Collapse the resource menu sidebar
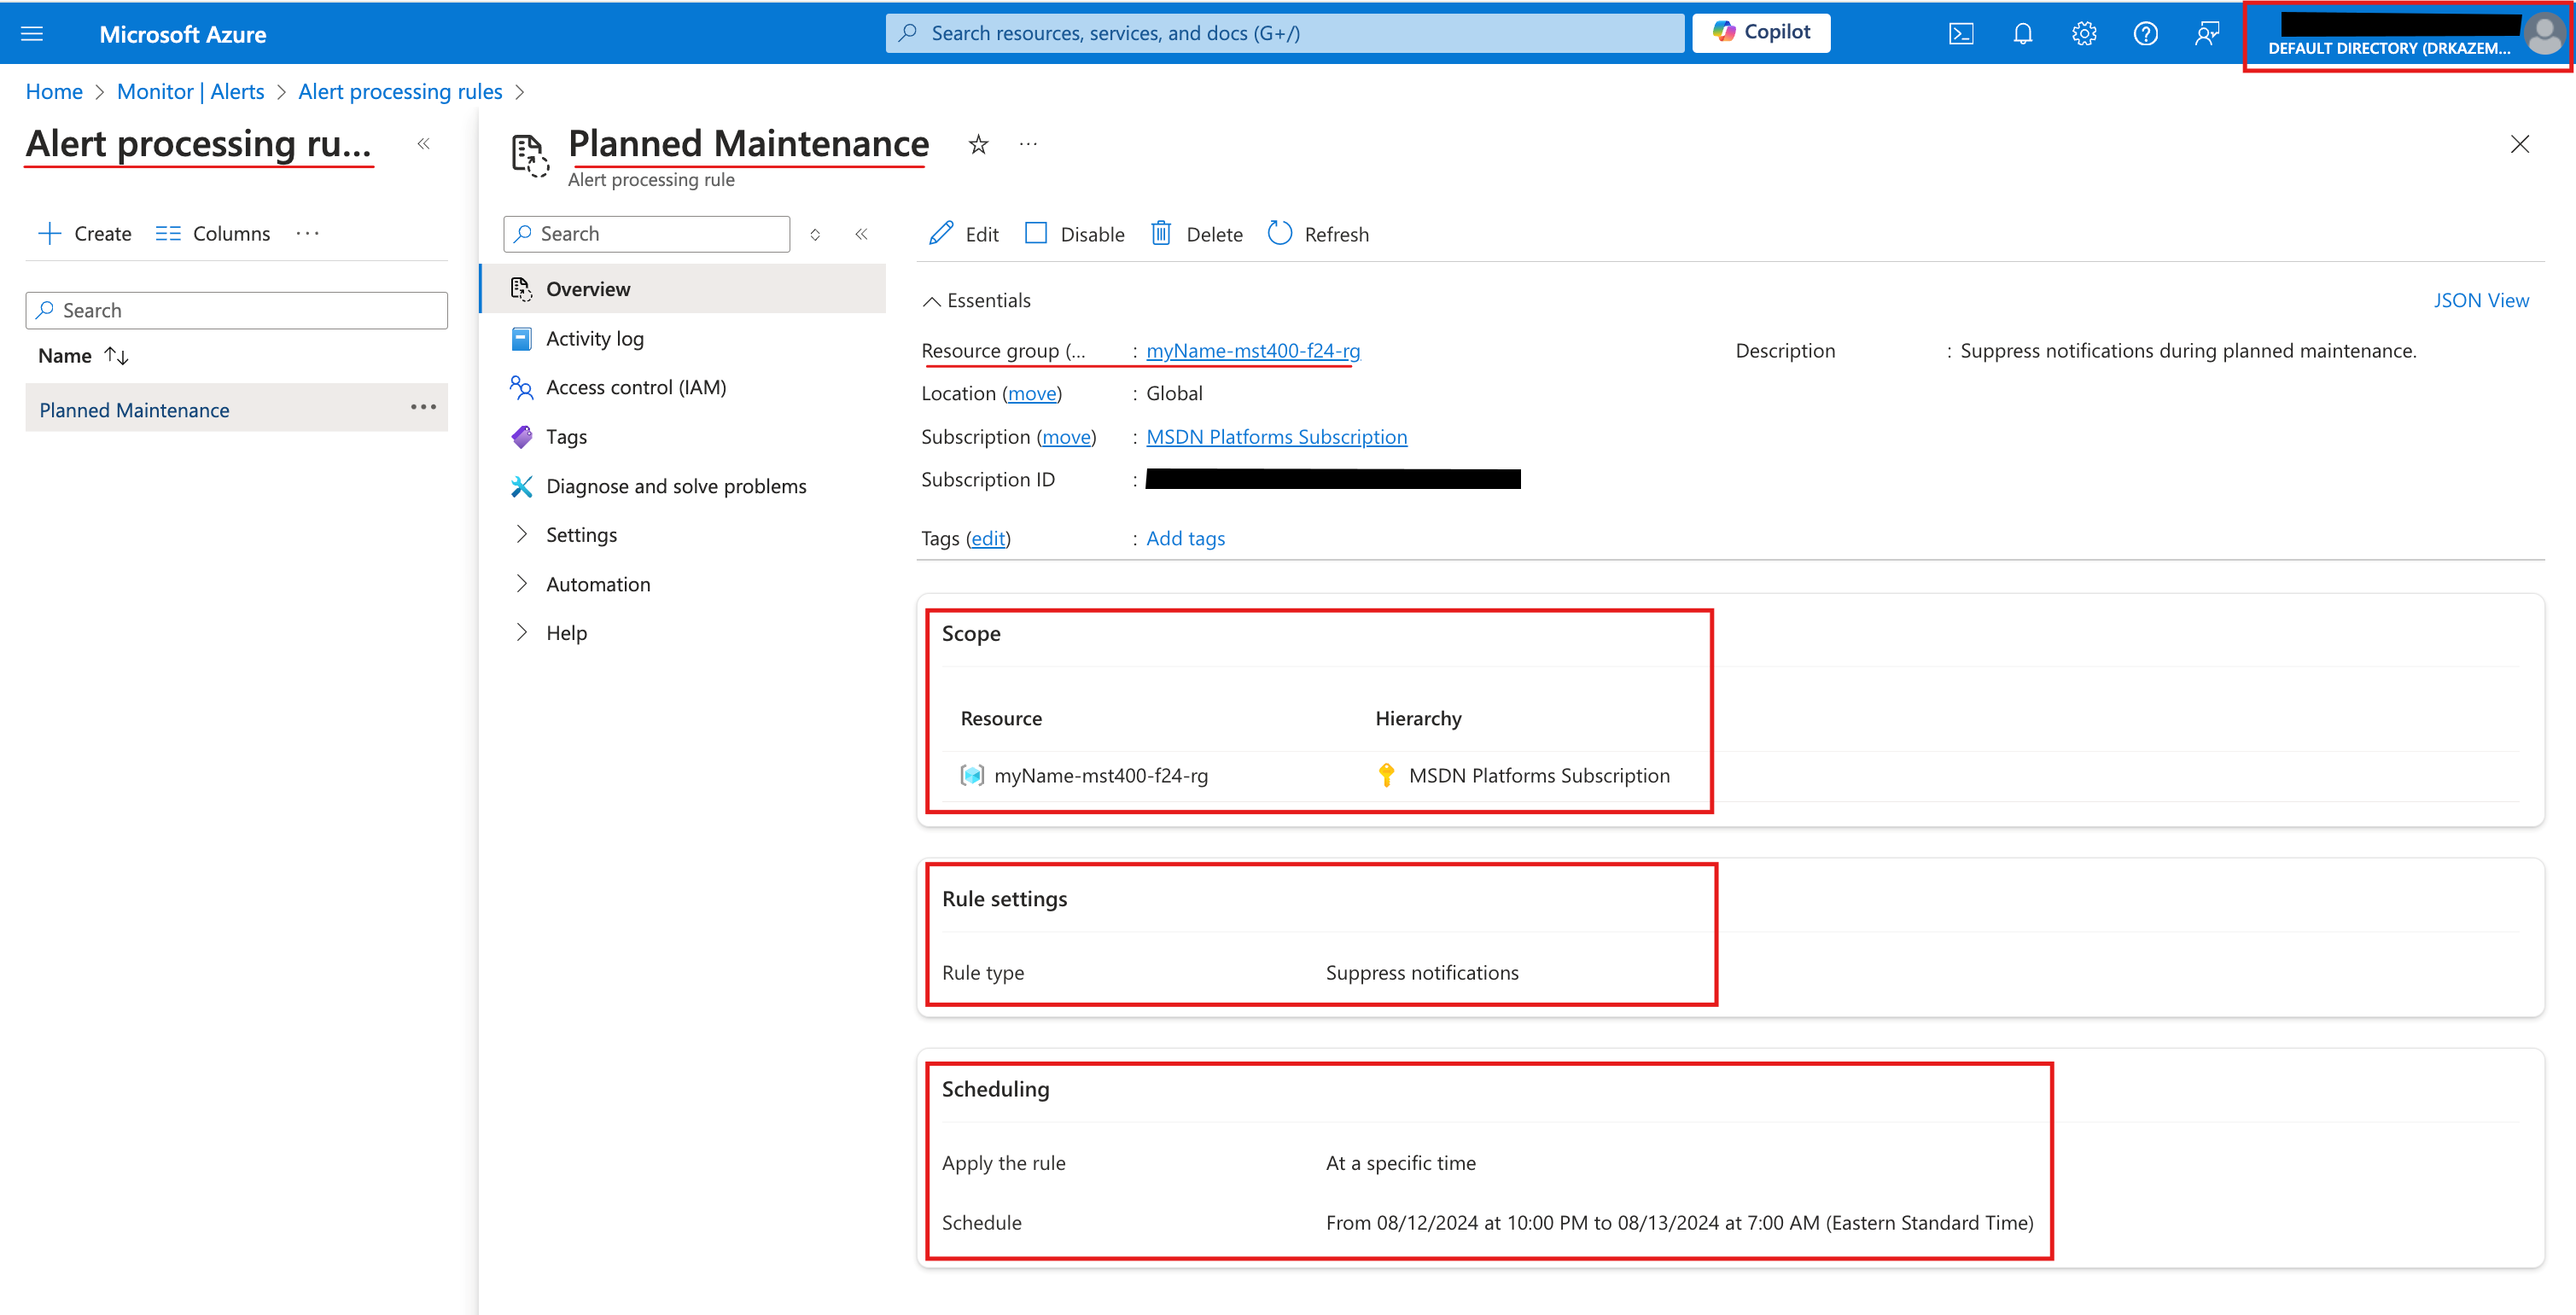Viewport: 2576px width, 1315px height. pyautogui.click(x=861, y=234)
